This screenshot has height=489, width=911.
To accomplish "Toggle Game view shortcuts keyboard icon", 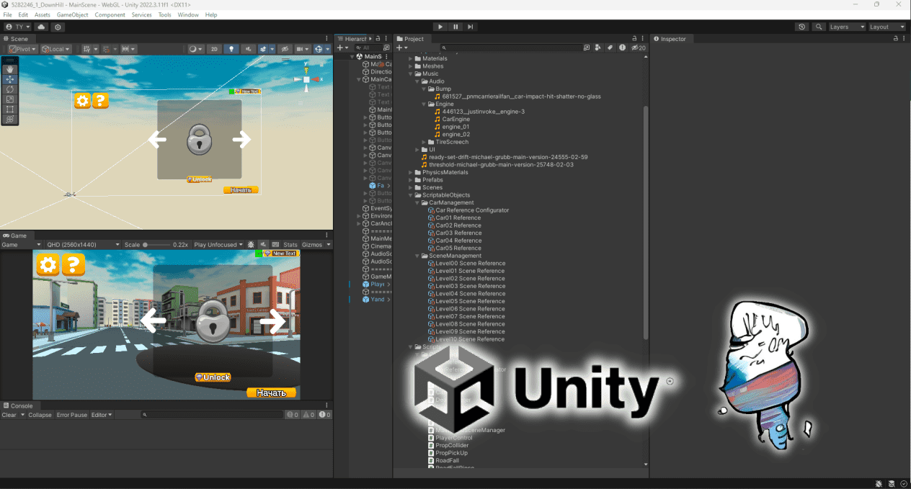I will coord(275,245).
